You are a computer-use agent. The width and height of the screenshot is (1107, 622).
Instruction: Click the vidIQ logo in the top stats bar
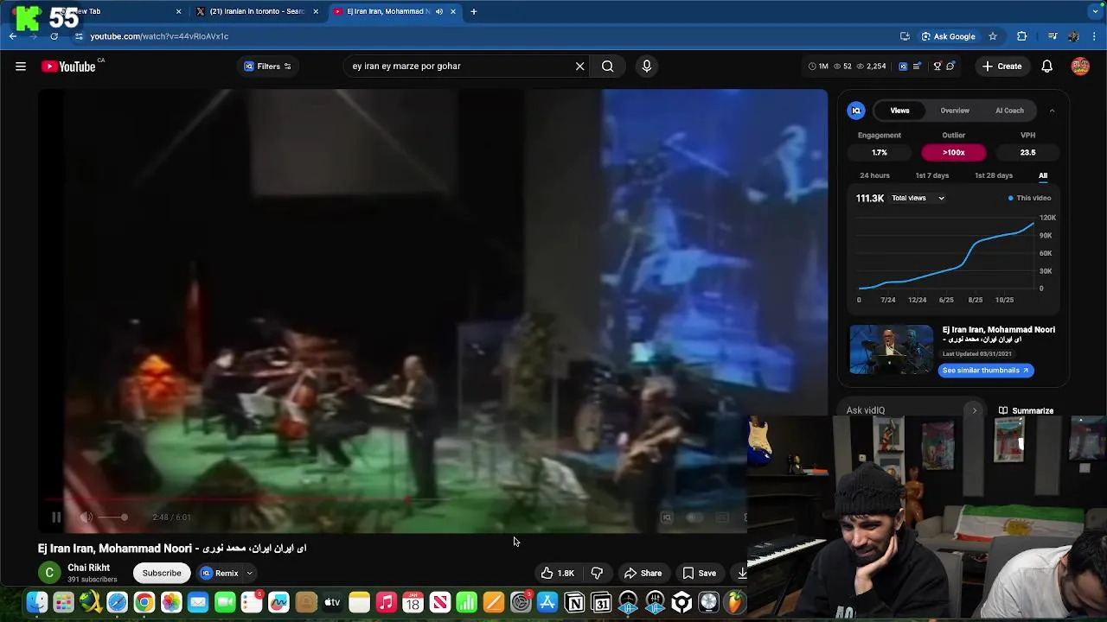(903, 67)
